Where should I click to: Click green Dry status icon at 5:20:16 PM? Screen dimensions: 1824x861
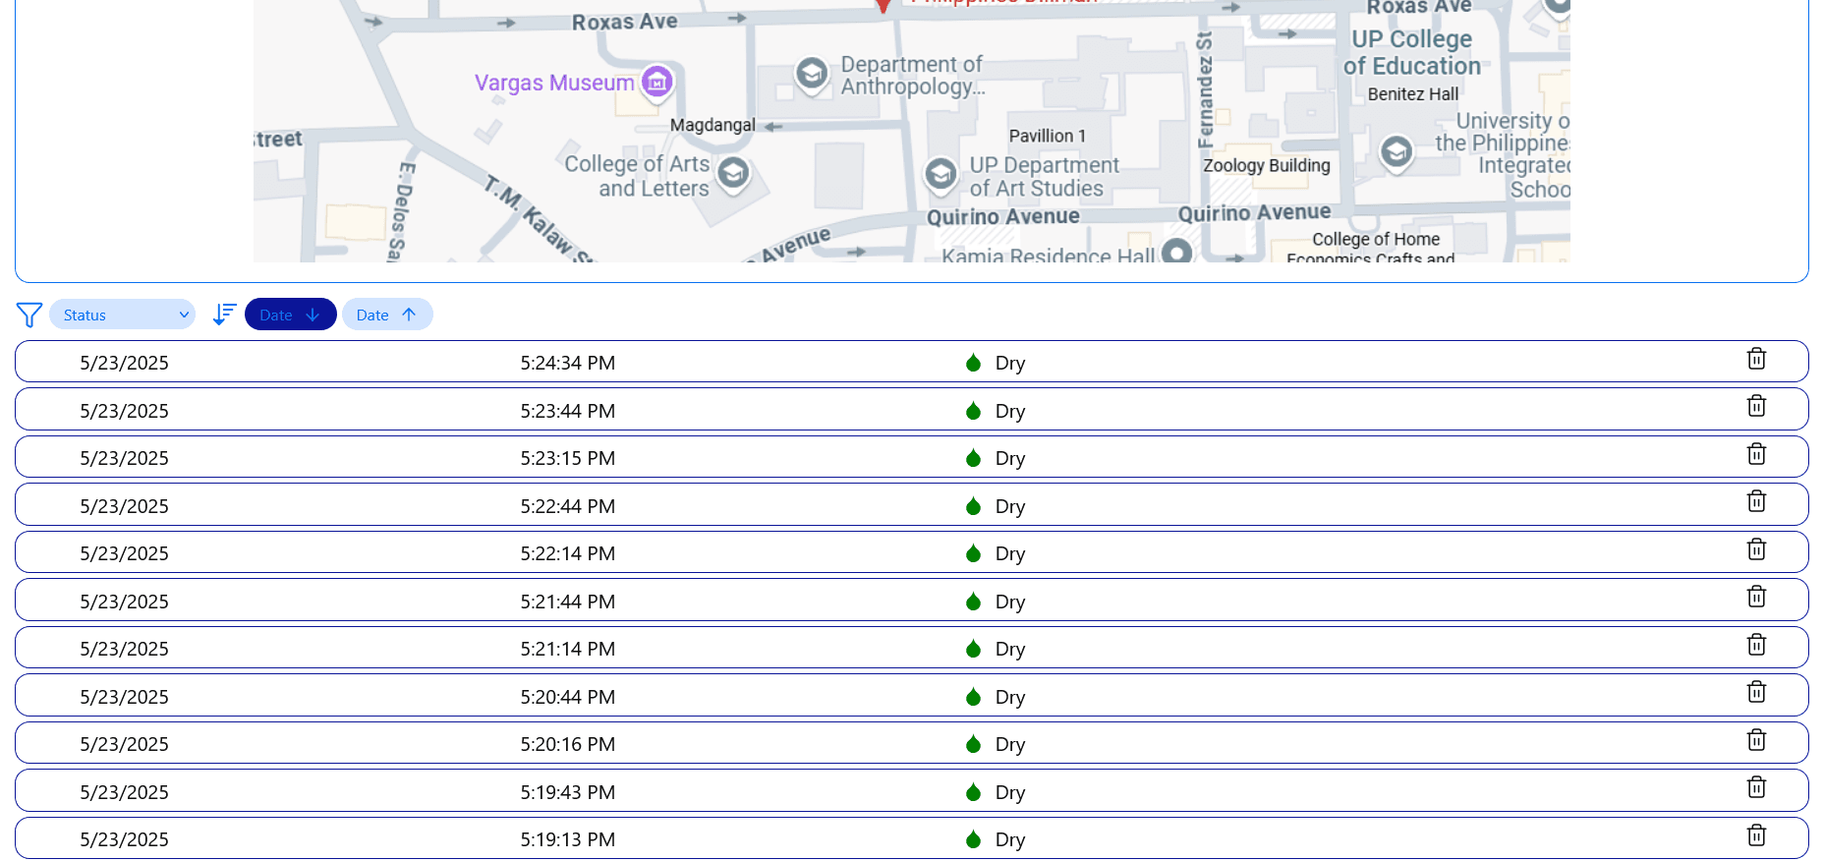click(973, 744)
